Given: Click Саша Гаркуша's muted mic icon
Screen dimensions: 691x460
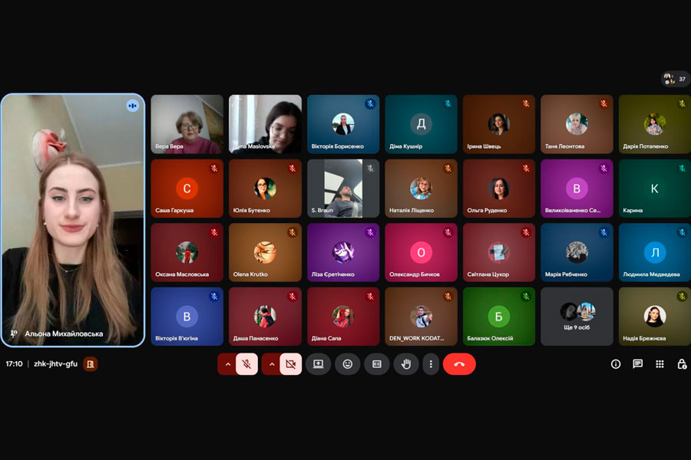Looking at the screenshot, I should click(x=214, y=168).
